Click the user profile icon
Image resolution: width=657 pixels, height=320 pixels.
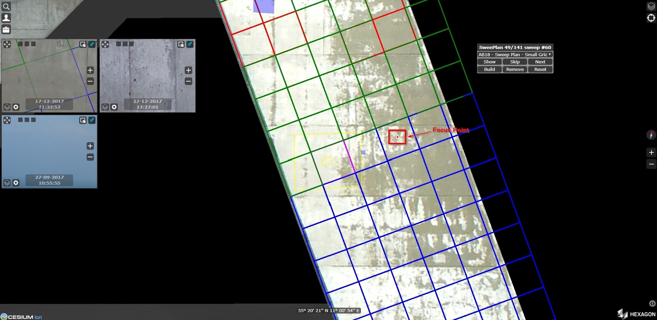[6, 18]
